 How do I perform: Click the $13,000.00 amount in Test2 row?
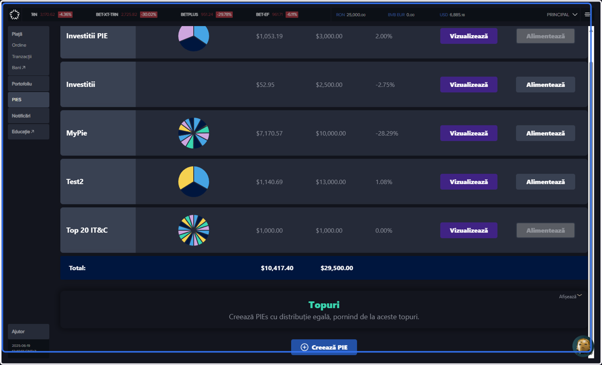pyautogui.click(x=331, y=182)
